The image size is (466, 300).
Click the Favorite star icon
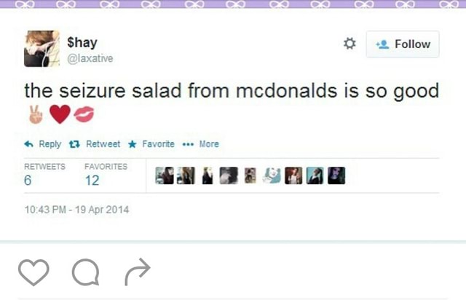coord(133,144)
